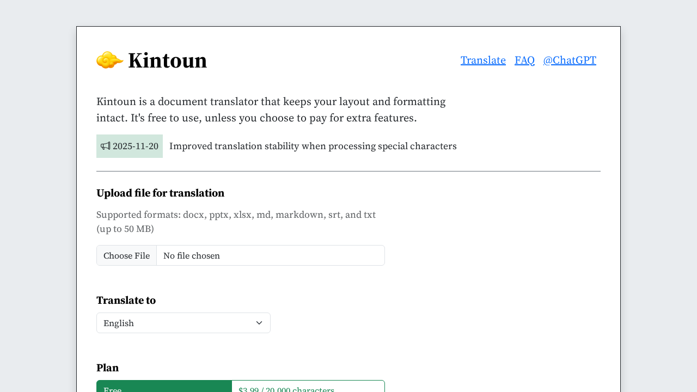This screenshot has width=697, height=392.
Task: Open the Translate navigation link
Action: (x=482, y=60)
